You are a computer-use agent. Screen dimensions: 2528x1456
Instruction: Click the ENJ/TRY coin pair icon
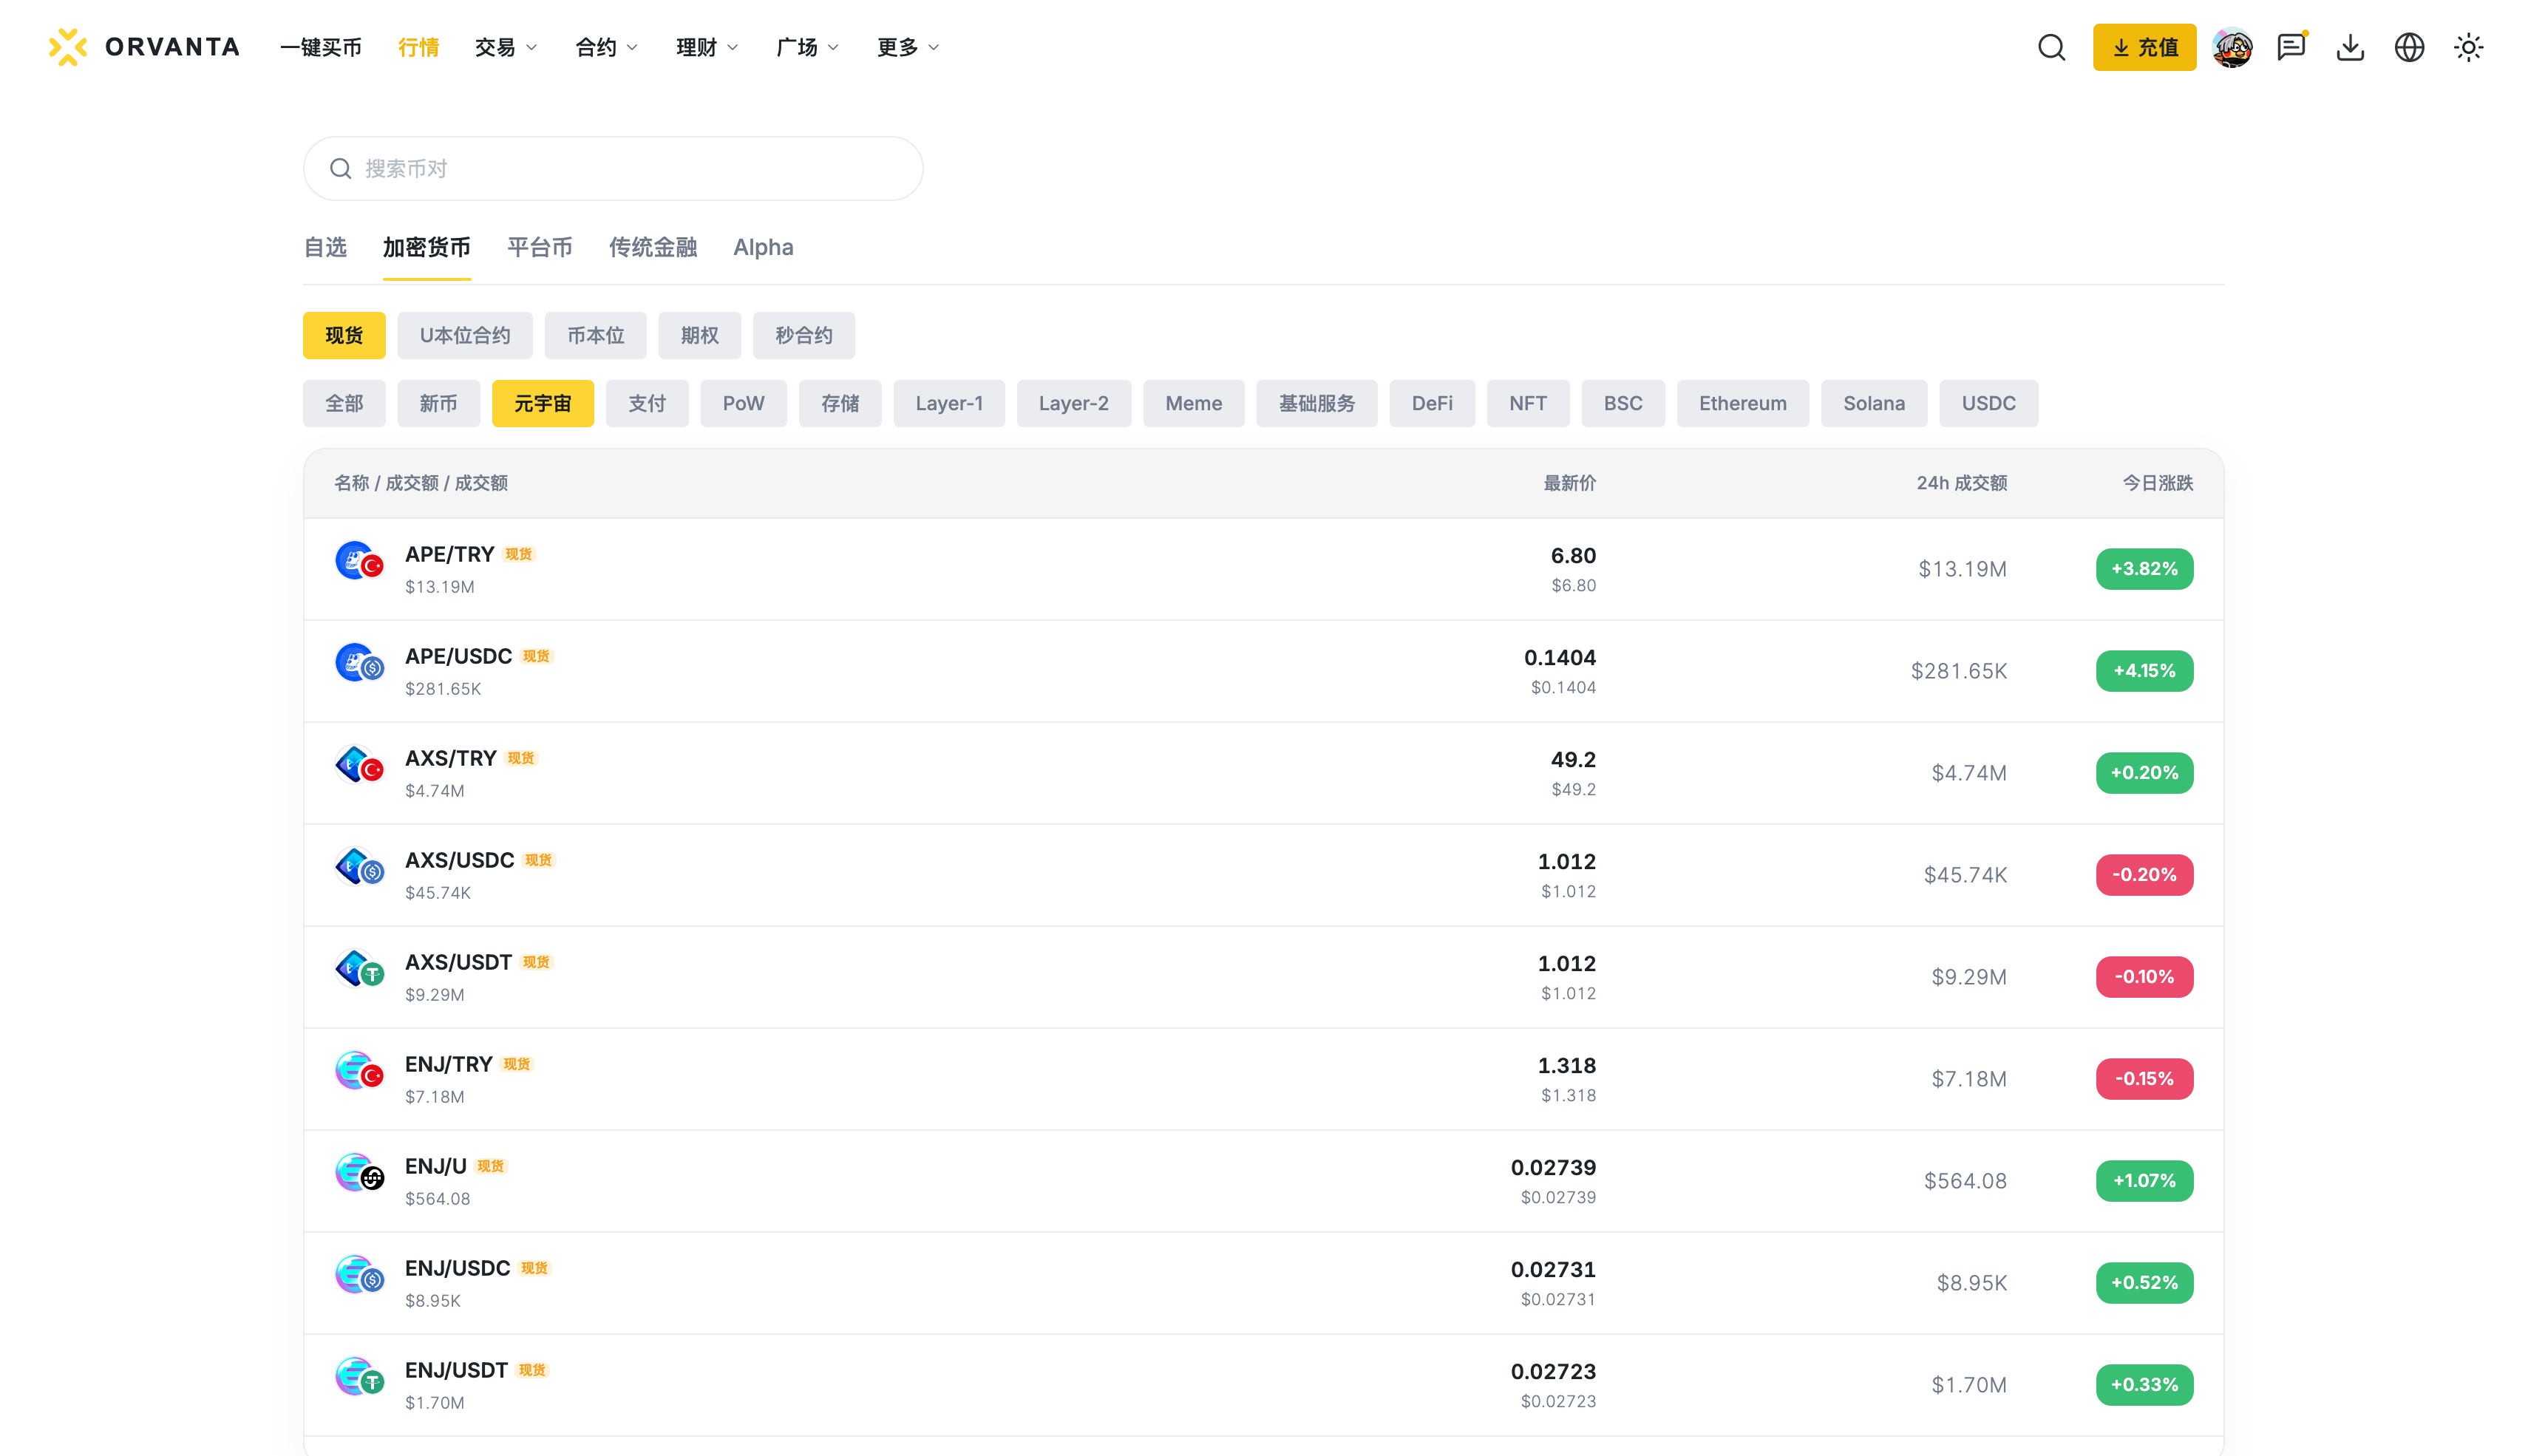[359, 1071]
